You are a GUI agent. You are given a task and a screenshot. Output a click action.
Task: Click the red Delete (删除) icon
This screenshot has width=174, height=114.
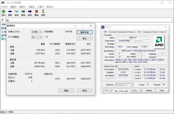36,11
